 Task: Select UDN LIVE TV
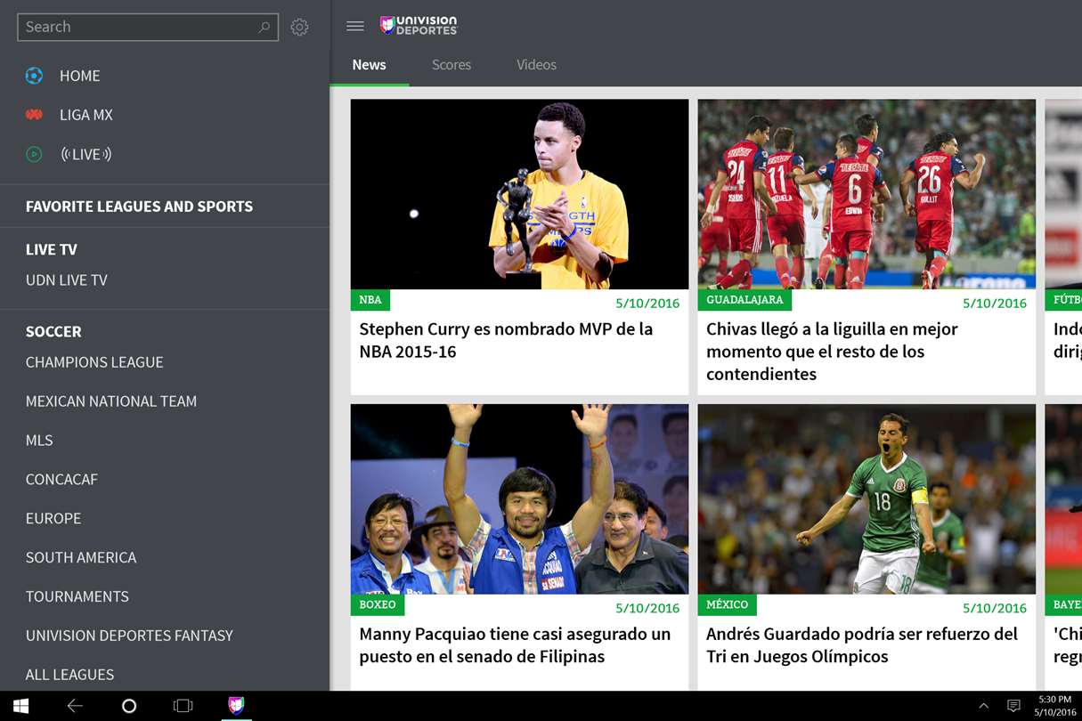pyautogui.click(x=67, y=280)
